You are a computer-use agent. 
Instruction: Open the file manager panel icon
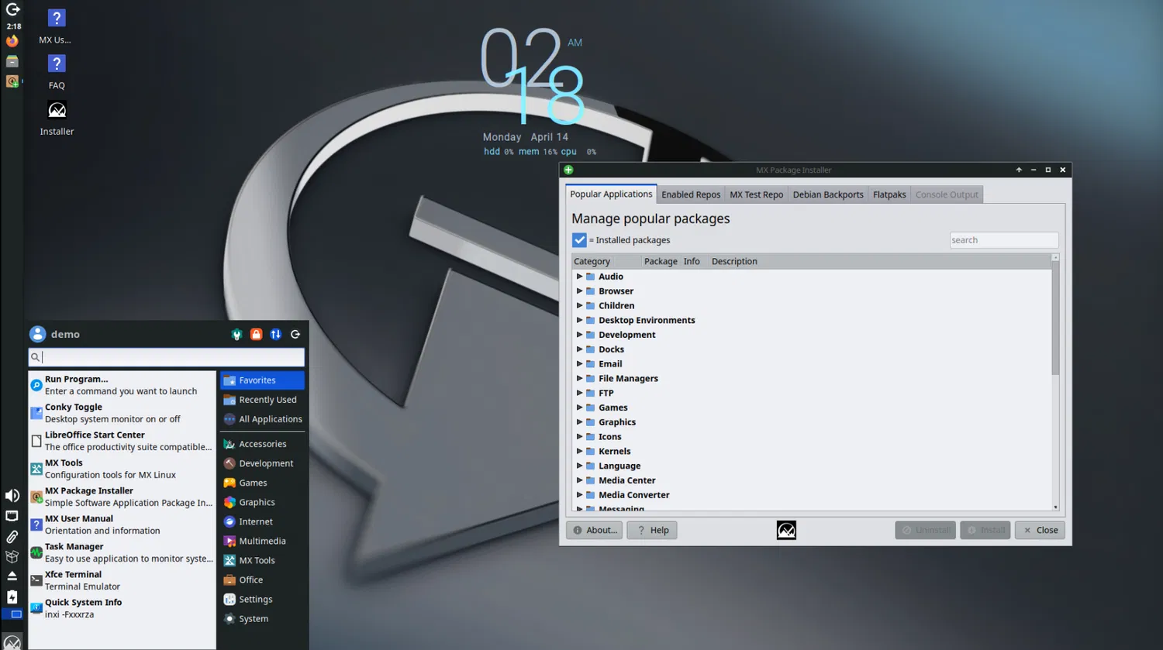coord(12,61)
